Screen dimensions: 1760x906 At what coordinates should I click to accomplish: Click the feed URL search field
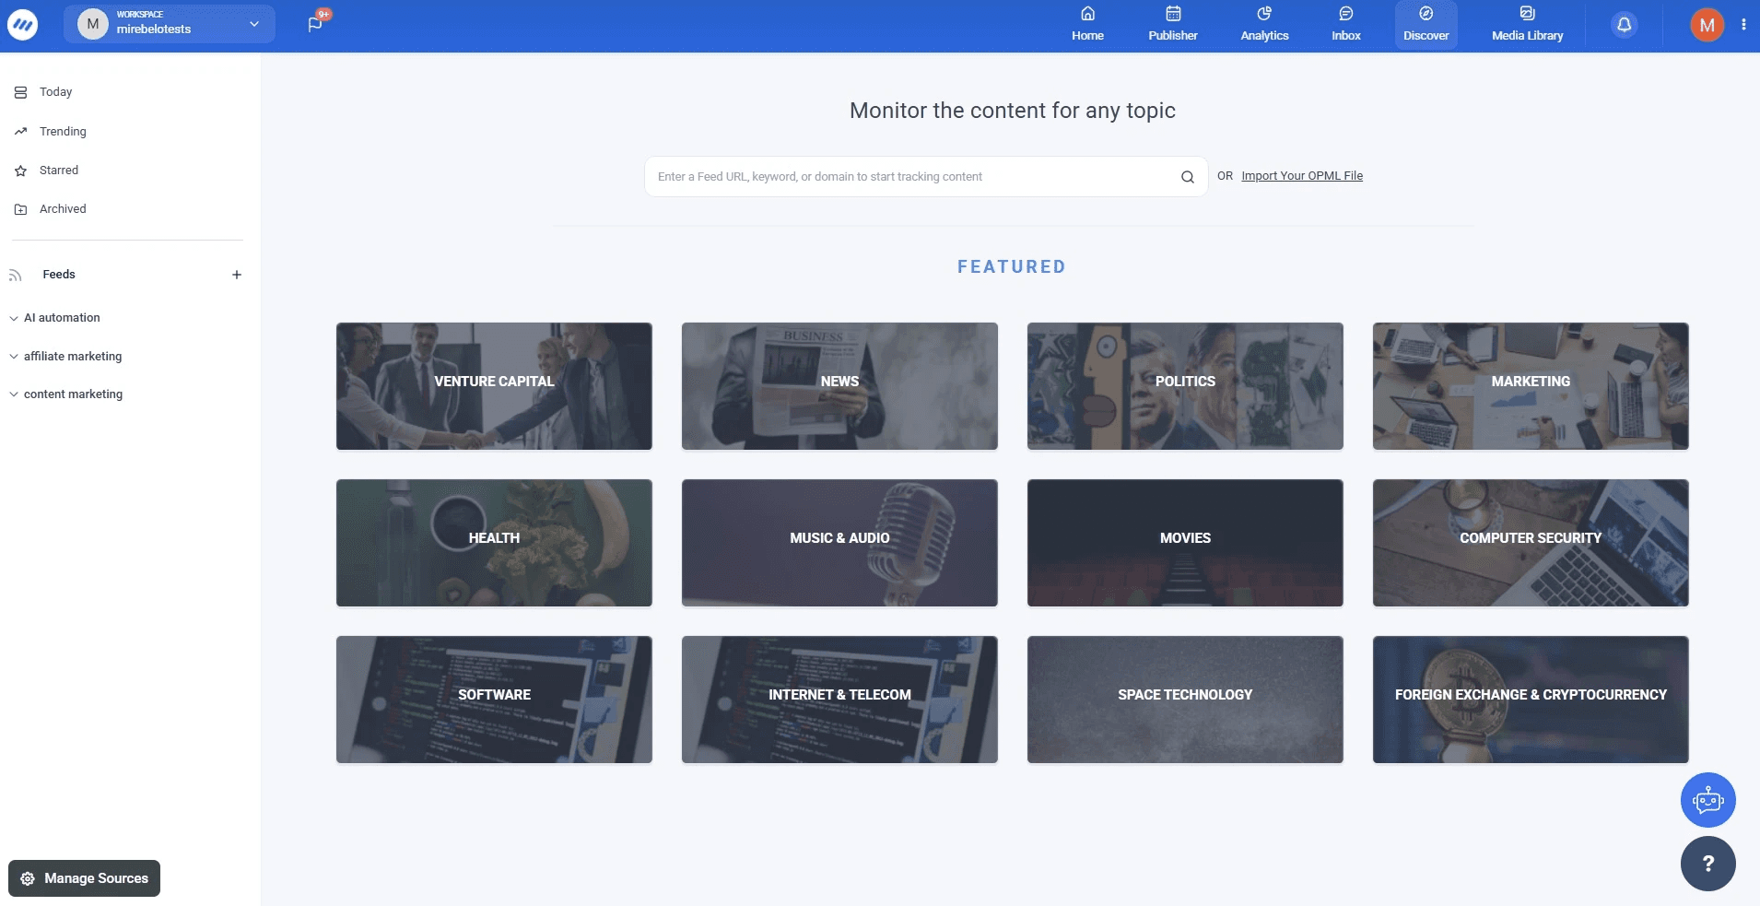point(912,176)
